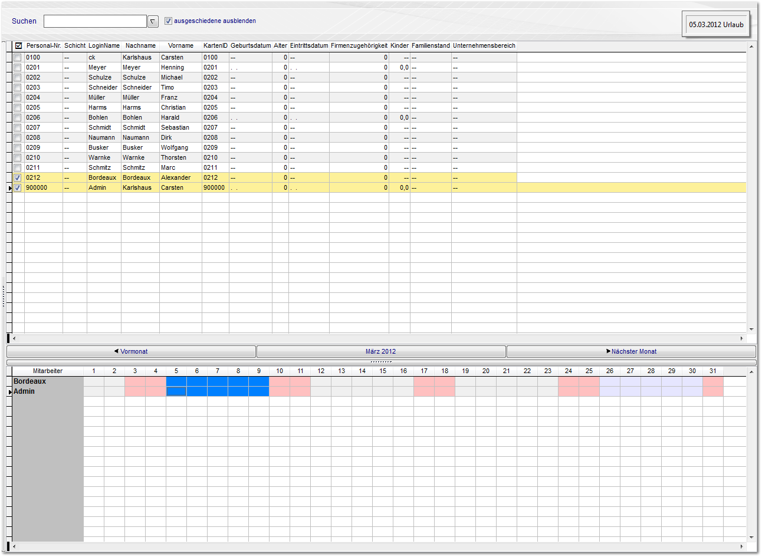This screenshot has width=762, height=557.
Task: Click the Eintrittsdatum column header
Action: coord(309,45)
